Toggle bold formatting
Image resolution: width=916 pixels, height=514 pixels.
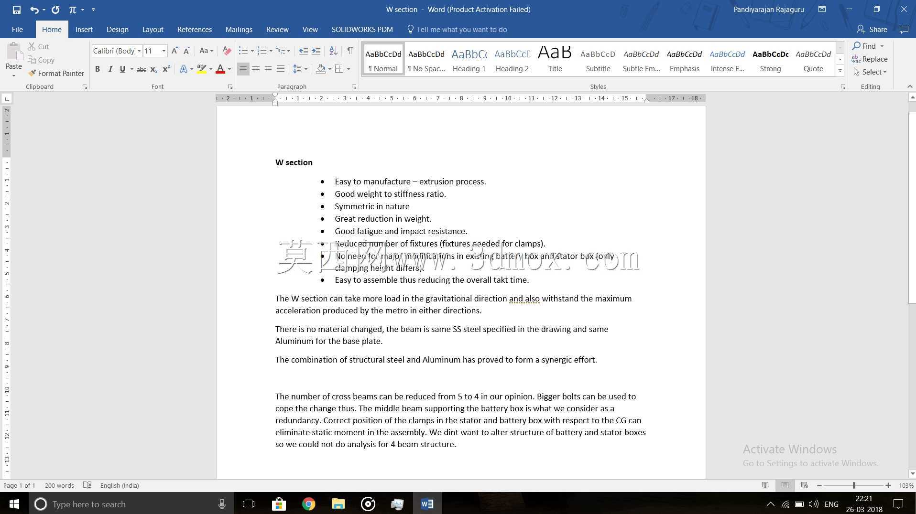click(x=98, y=69)
